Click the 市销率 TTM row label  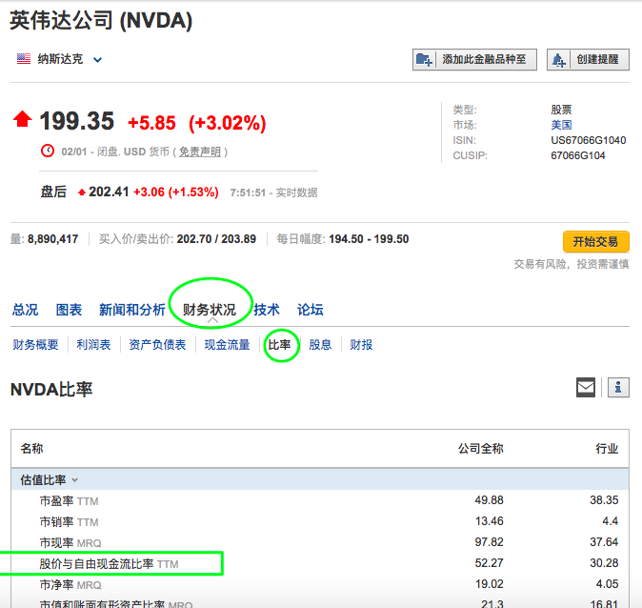tap(69, 521)
